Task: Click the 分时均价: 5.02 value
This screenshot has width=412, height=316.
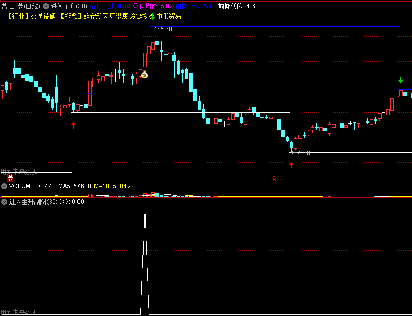Action: tap(153, 6)
